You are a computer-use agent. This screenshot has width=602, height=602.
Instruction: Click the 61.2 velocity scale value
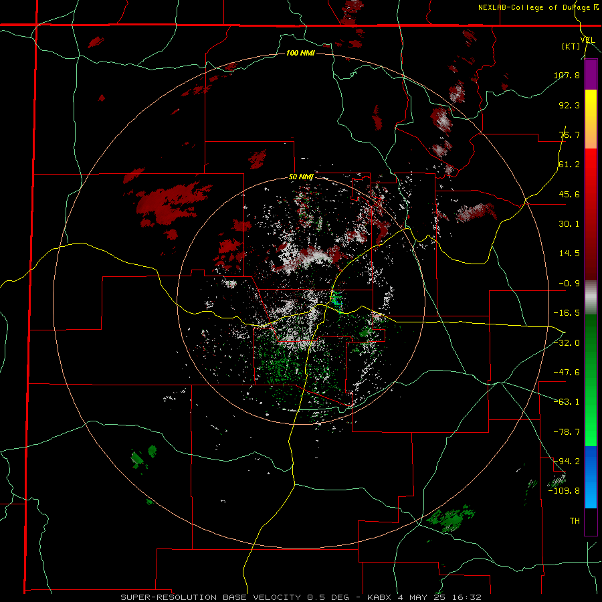click(x=569, y=165)
